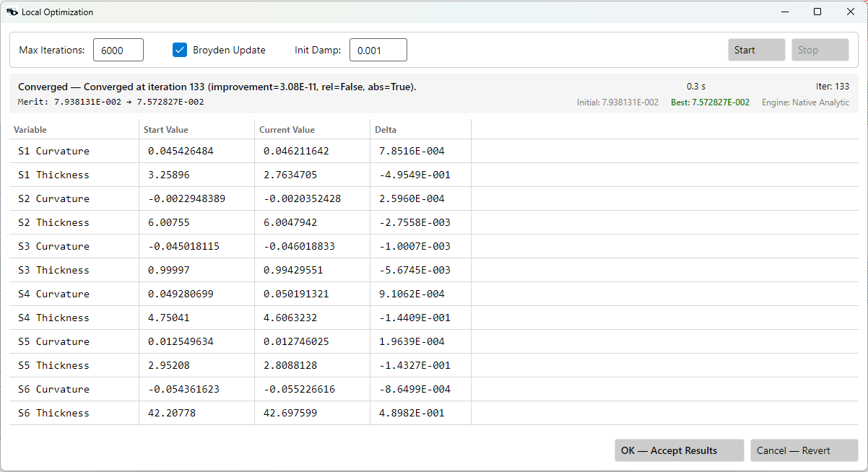Viewport: 868px width, 472px height.
Task: Click current value 2.7634705
Action: tap(290, 175)
